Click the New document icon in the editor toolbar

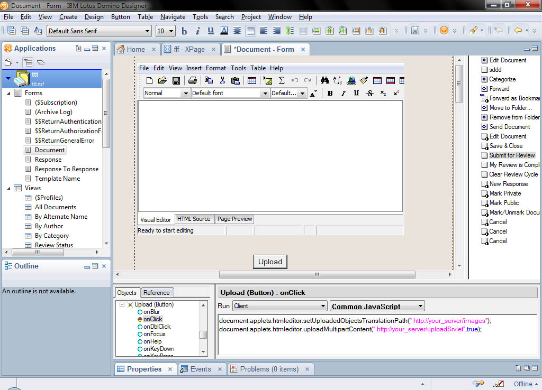tap(149, 80)
